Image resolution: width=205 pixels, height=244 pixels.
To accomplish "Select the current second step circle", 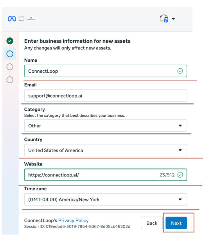I will (x=10, y=54).
